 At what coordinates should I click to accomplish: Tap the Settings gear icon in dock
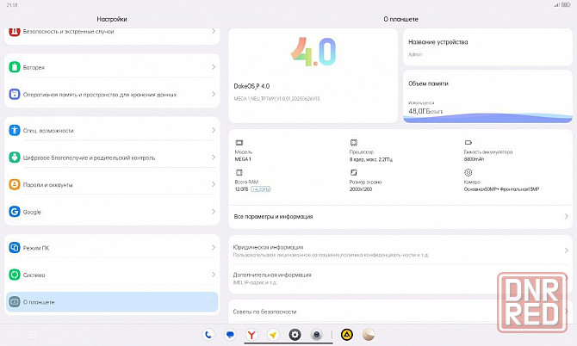pos(295,334)
